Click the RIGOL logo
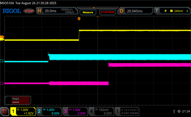The width and height of the screenshot is (191, 117). tap(12, 11)
